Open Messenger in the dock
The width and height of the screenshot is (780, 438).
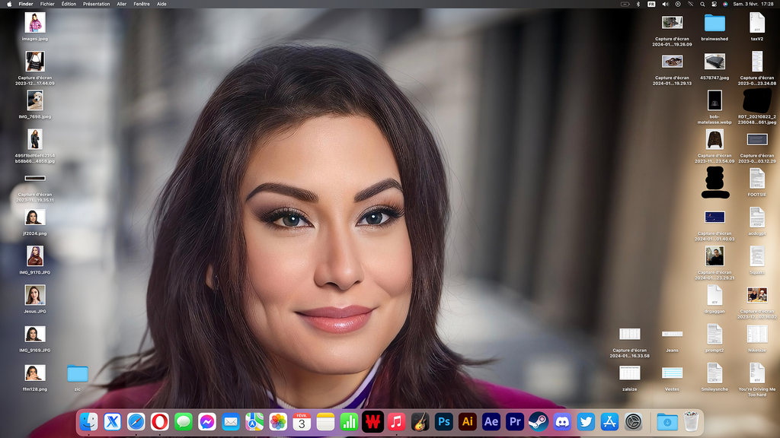(207, 421)
